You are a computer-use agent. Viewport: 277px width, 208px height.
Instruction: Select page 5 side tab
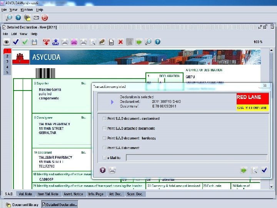tap(7, 72)
